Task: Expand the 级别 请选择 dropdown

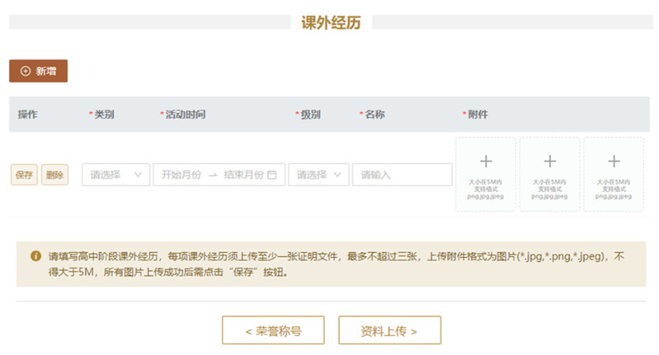Action: [318, 175]
